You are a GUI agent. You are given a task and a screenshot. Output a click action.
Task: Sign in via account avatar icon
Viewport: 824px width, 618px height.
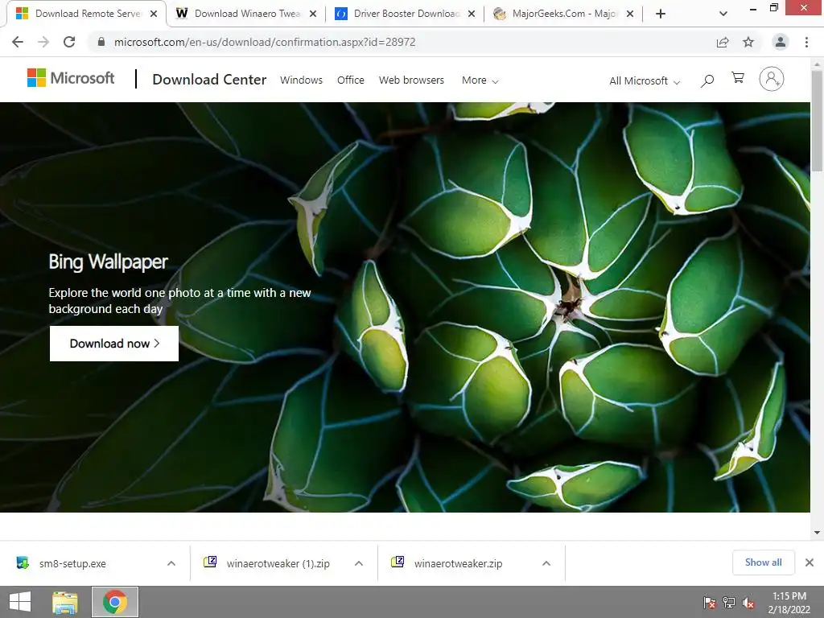(772, 79)
